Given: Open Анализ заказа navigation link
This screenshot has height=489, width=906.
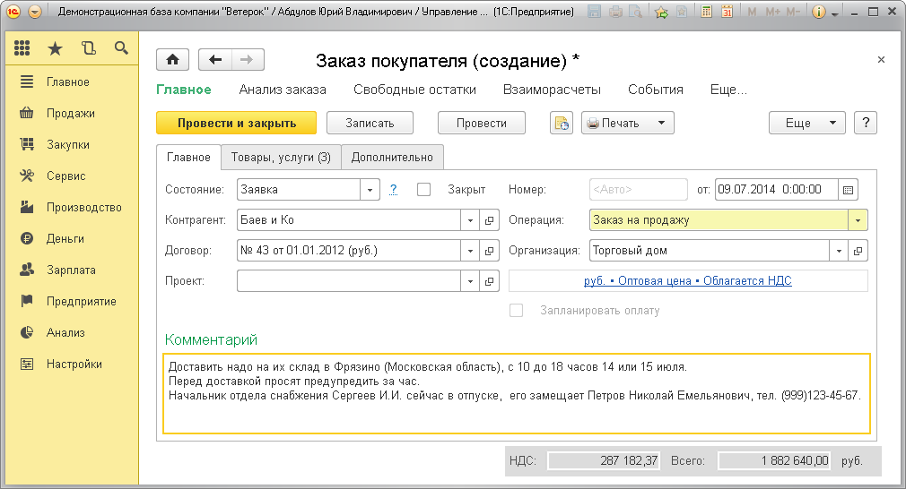Looking at the screenshot, I should click(283, 90).
